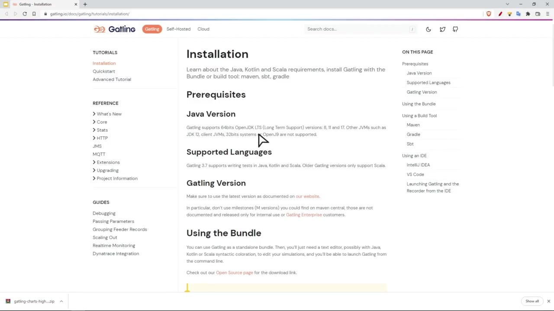Expand the Core section in sidebar
This screenshot has width=554, height=311.
(x=102, y=122)
